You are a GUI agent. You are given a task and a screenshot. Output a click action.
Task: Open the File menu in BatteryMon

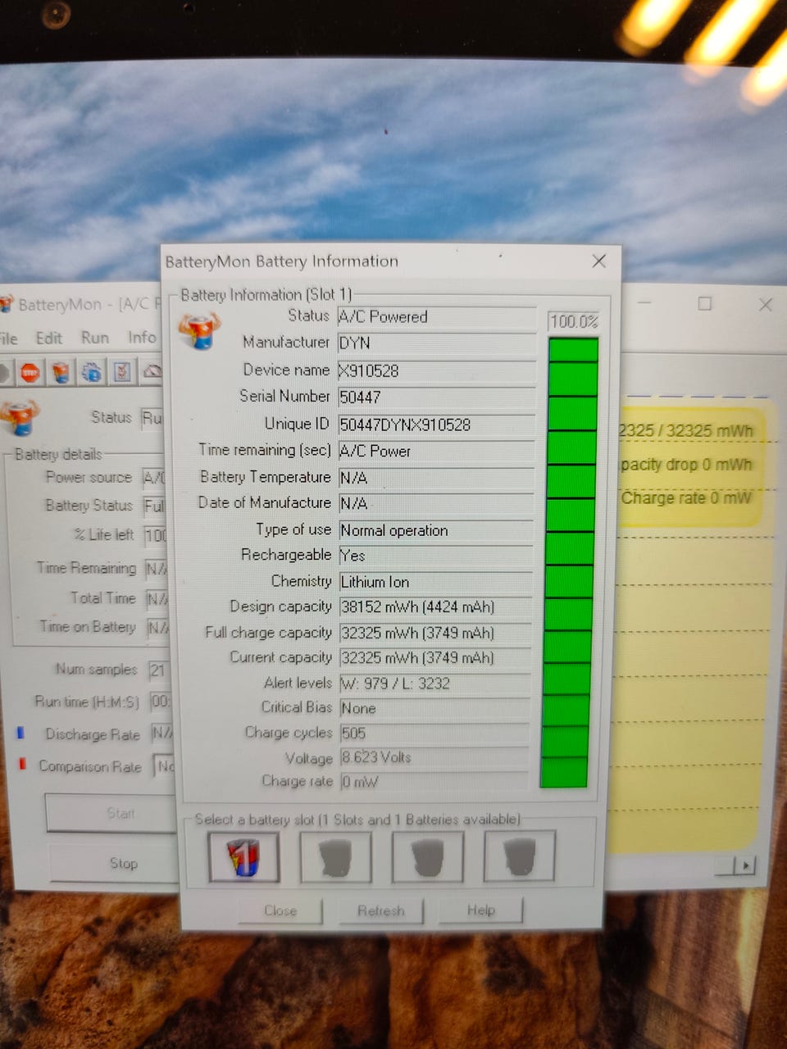8,338
